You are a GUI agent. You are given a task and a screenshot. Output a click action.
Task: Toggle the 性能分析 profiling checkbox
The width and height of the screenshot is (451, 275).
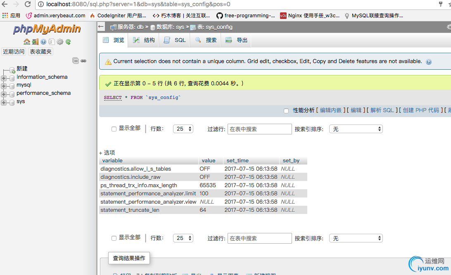pos(286,111)
